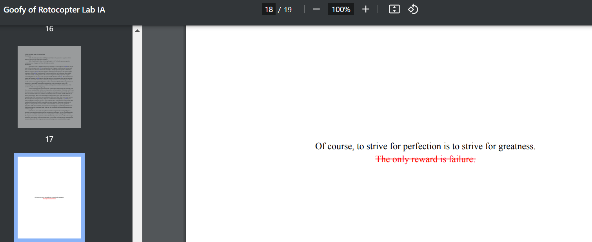Click the total page count 19
Screen dimensions: 592x242
pos(288,9)
